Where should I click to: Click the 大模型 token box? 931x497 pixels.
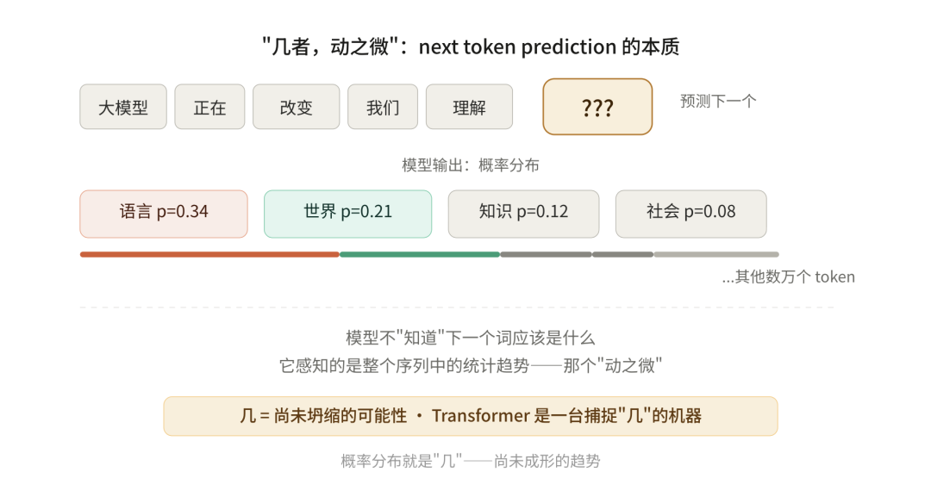pyautogui.click(x=123, y=107)
